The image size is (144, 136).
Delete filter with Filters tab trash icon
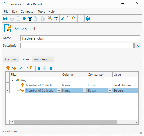pos(51,68)
